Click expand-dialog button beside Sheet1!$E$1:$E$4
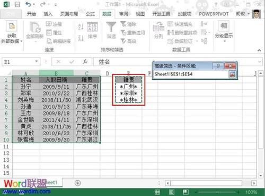This screenshot has width=265, height=196. pos(232,74)
